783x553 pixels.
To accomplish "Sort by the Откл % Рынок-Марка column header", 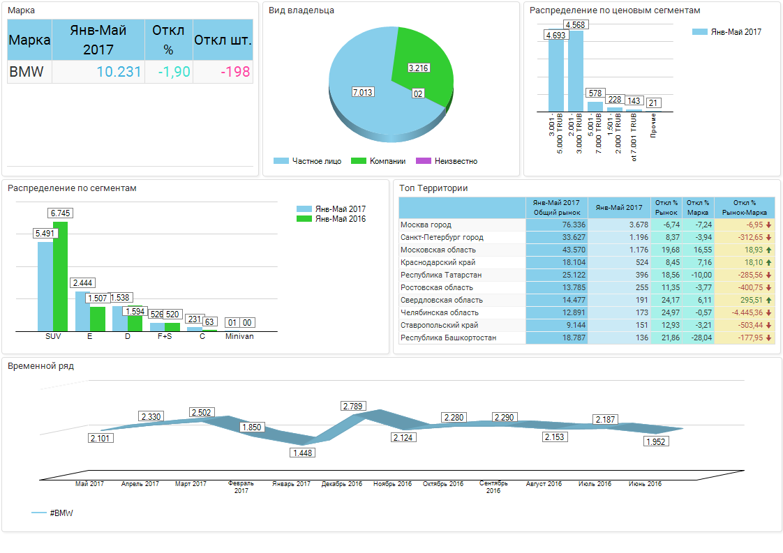I will click(x=744, y=207).
